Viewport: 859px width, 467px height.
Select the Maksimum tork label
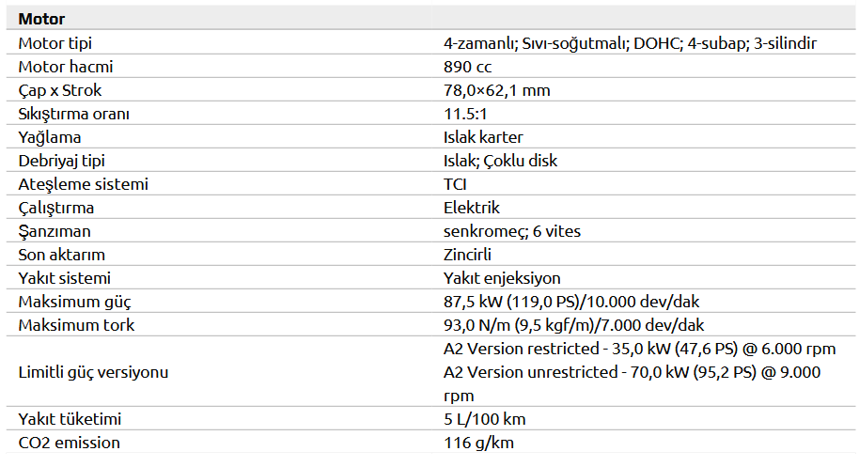tap(77, 325)
